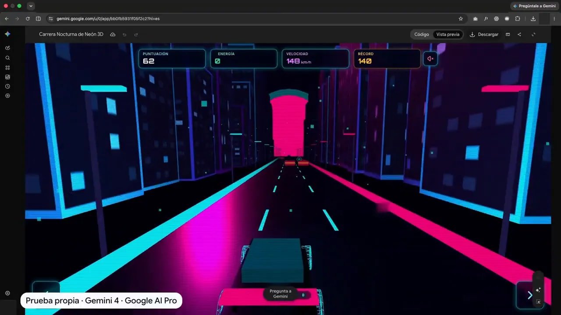Open the camera extension in Chrome toolbar
561x315 pixels.
pyautogui.click(x=476, y=19)
